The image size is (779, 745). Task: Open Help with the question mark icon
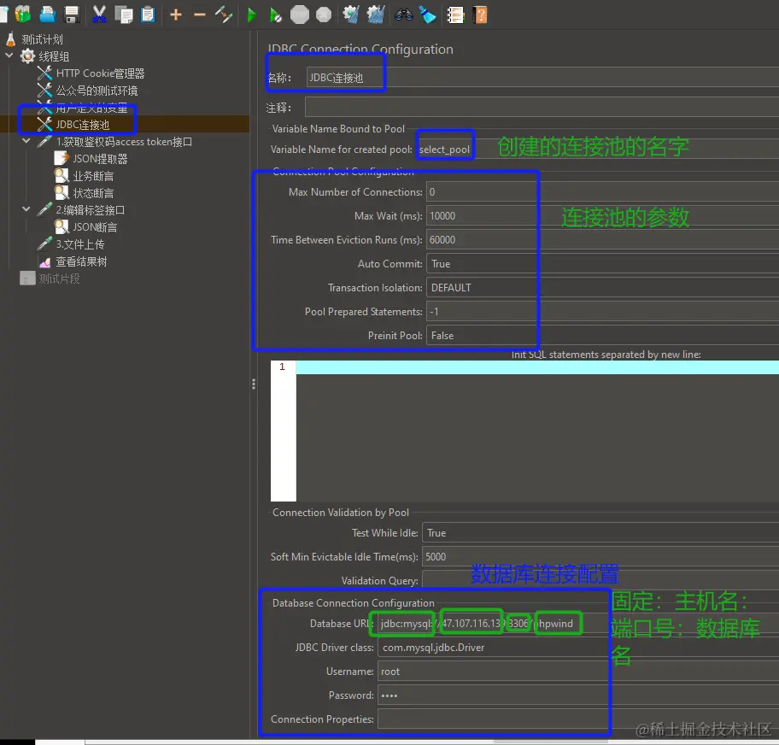(480, 15)
